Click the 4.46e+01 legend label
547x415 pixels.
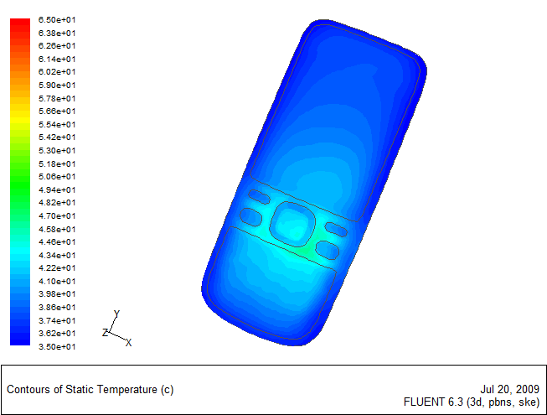pos(57,242)
